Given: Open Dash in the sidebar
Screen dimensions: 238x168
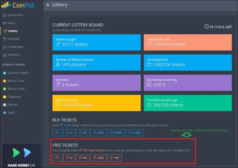Looking at the screenshot, I should coord(11,113).
